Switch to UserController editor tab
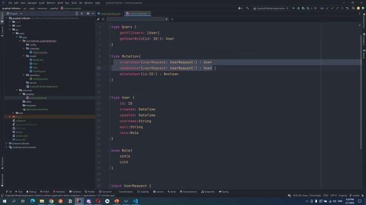 [x=109, y=14]
